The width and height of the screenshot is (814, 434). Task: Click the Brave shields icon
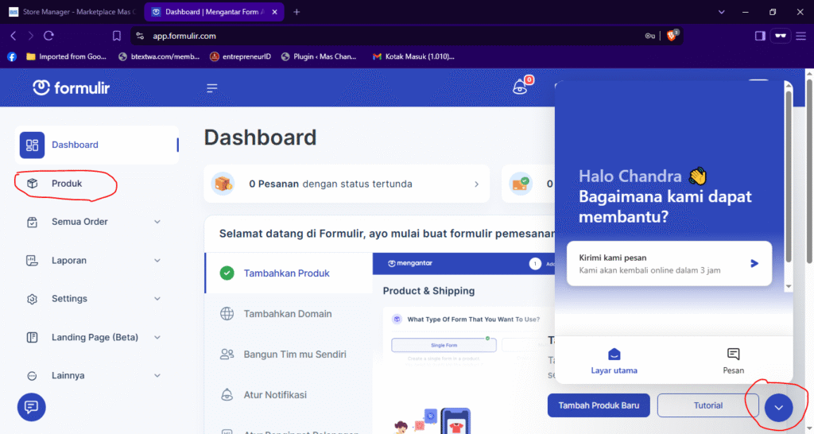pos(672,35)
